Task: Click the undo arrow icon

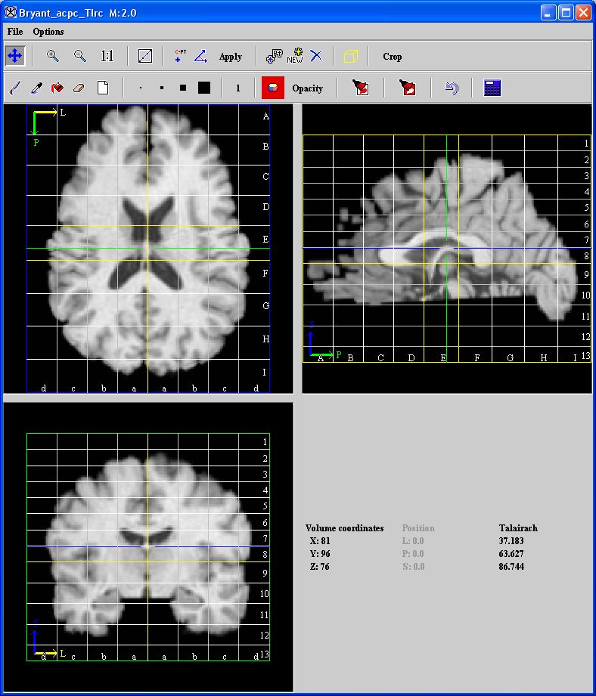Action: pyautogui.click(x=452, y=88)
